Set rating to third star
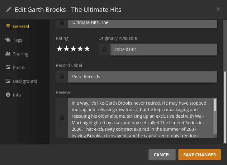 73,49
